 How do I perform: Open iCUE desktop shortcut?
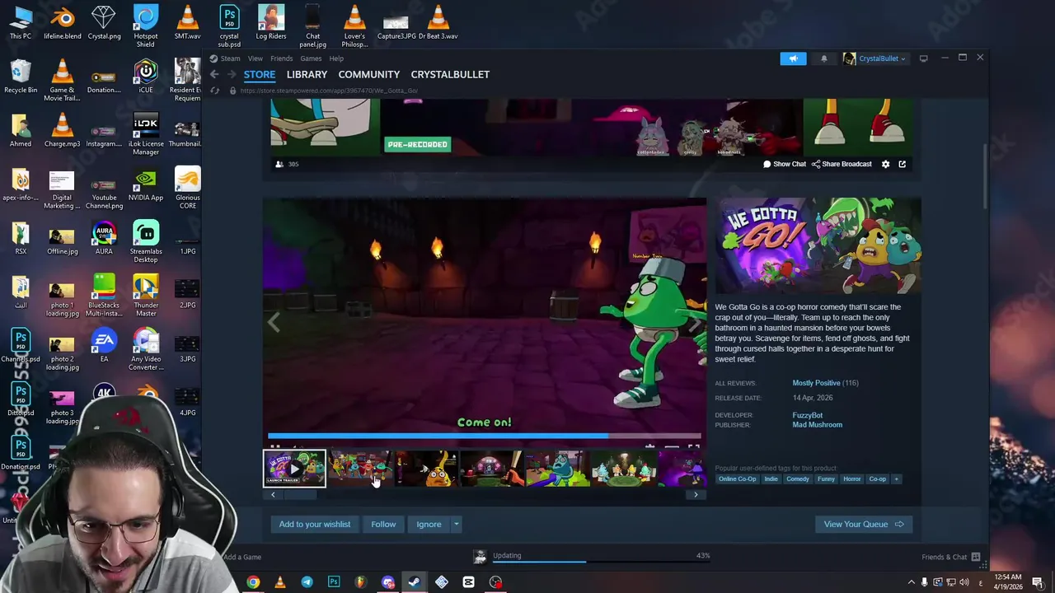146,76
